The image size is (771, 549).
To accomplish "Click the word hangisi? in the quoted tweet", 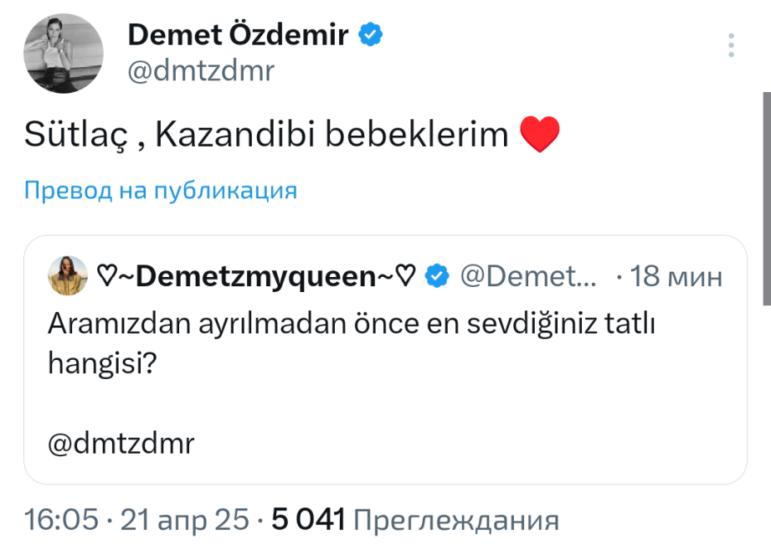I will 99,364.
